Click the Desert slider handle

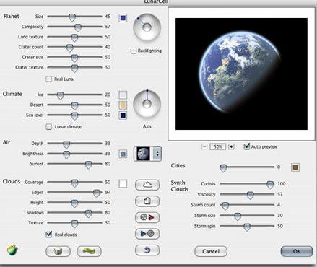click(74, 105)
